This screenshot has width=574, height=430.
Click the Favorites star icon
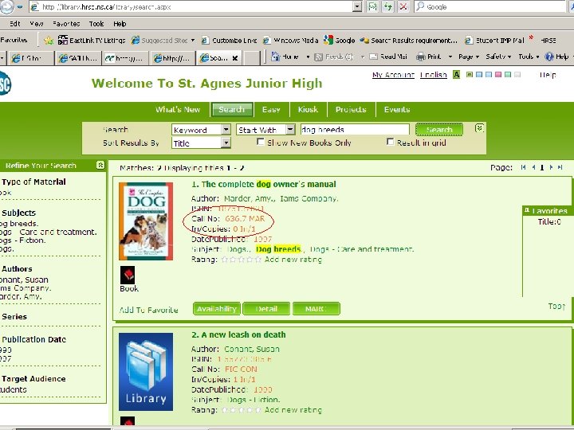(49, 41)
